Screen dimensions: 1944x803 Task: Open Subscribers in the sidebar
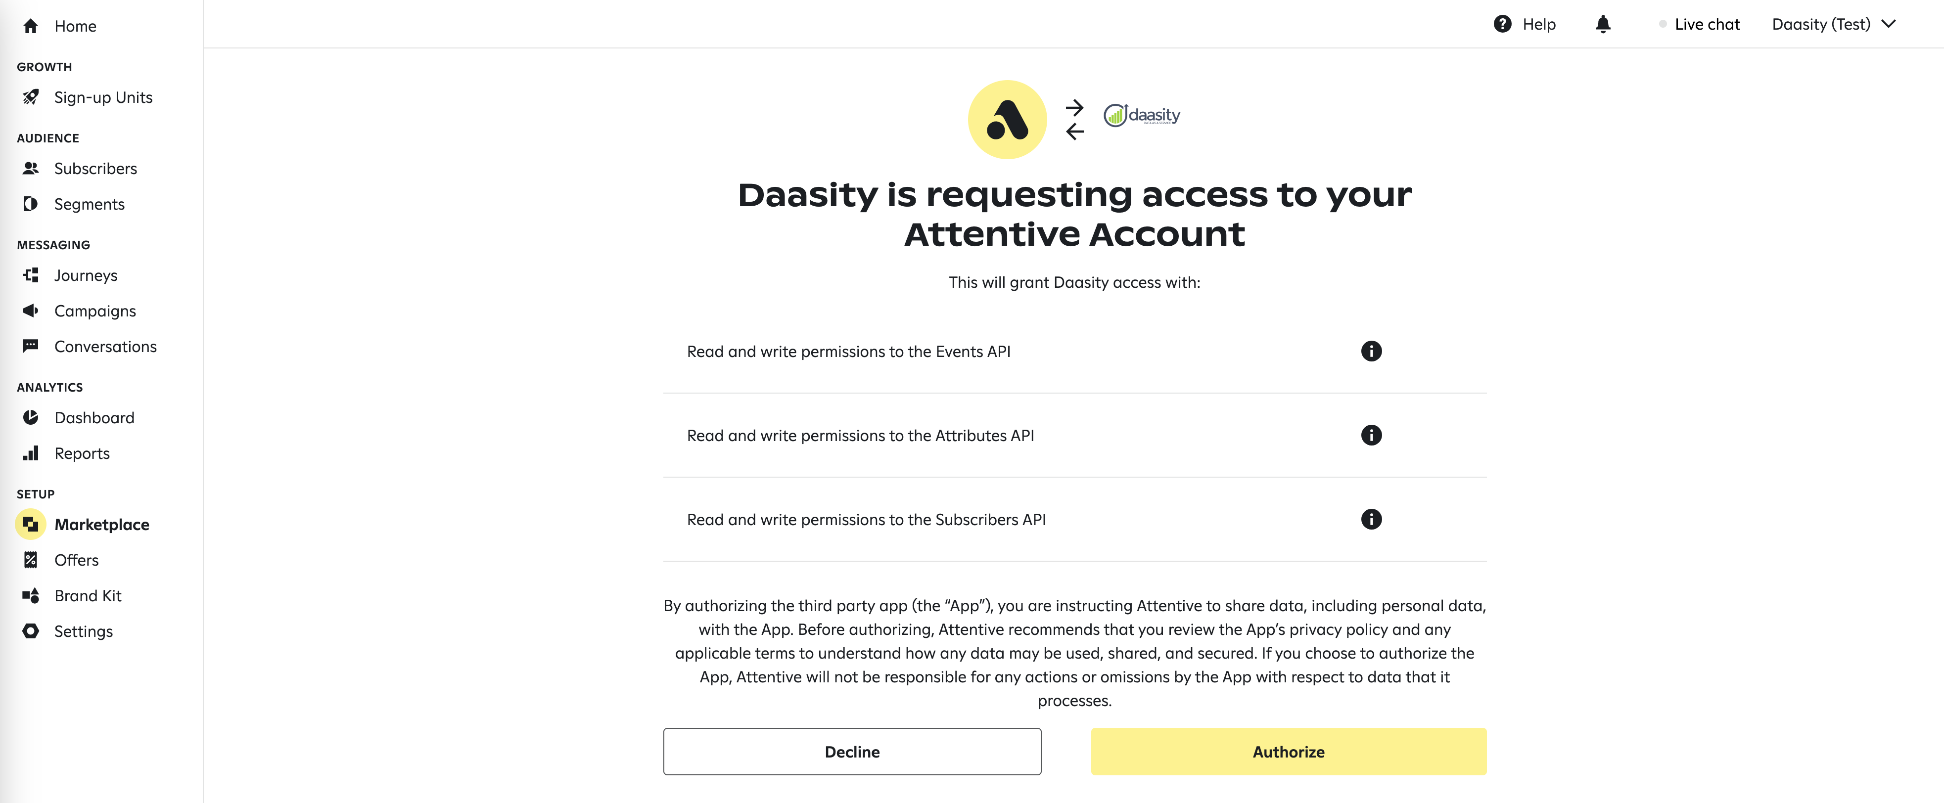(x=95, y=168)
